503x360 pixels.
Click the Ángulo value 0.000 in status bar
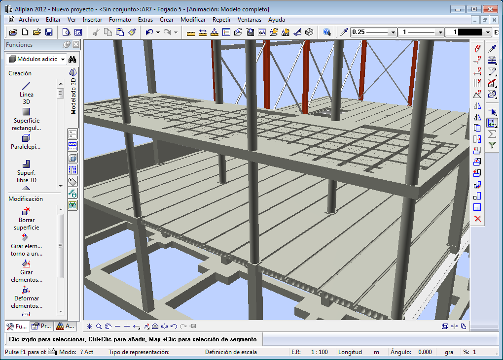425,352
